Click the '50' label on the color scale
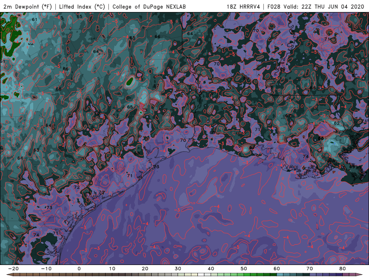The height and width of the screenshot is (277, 369). [x=244, y=269]
